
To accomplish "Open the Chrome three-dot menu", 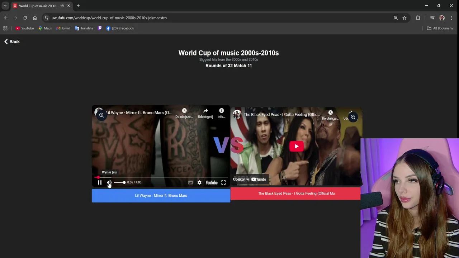I will [451, 18].
